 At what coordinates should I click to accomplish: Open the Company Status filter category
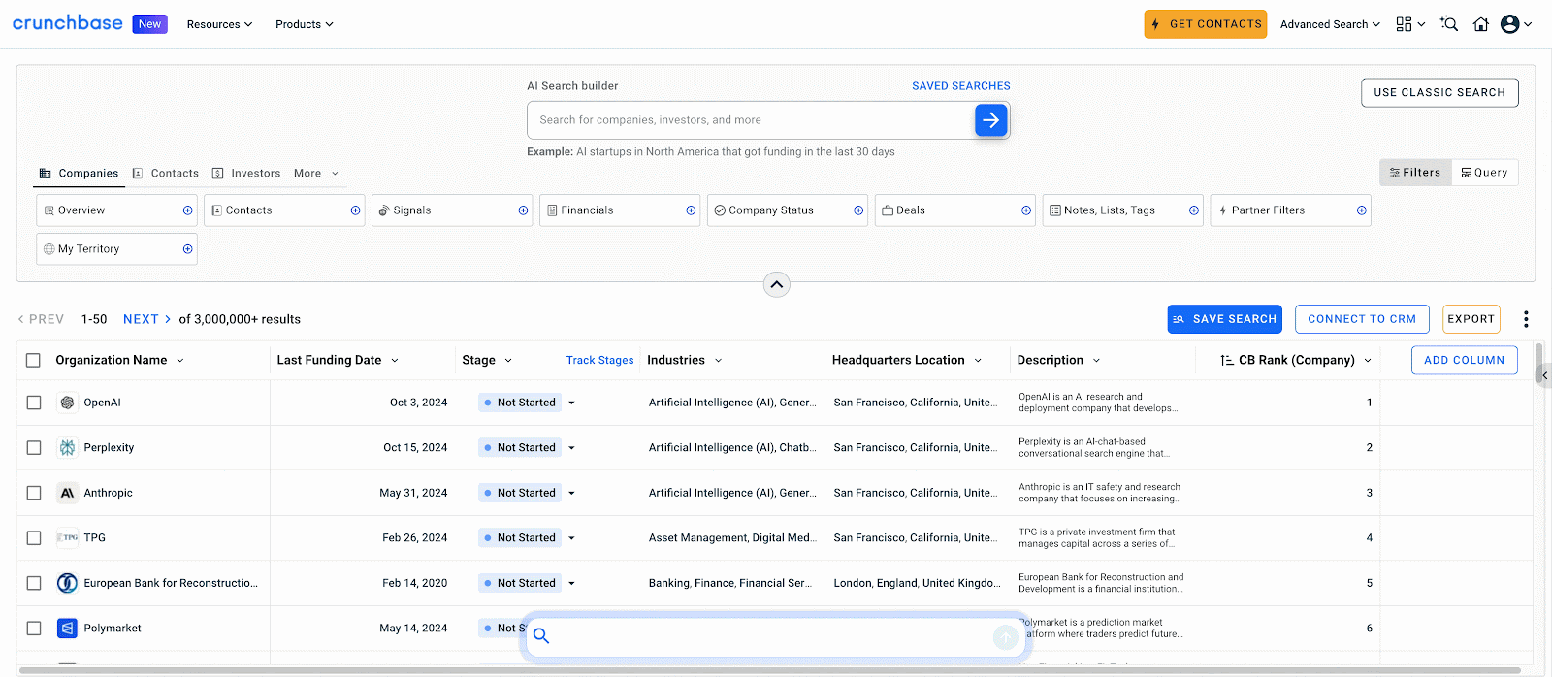click(788, 210)
